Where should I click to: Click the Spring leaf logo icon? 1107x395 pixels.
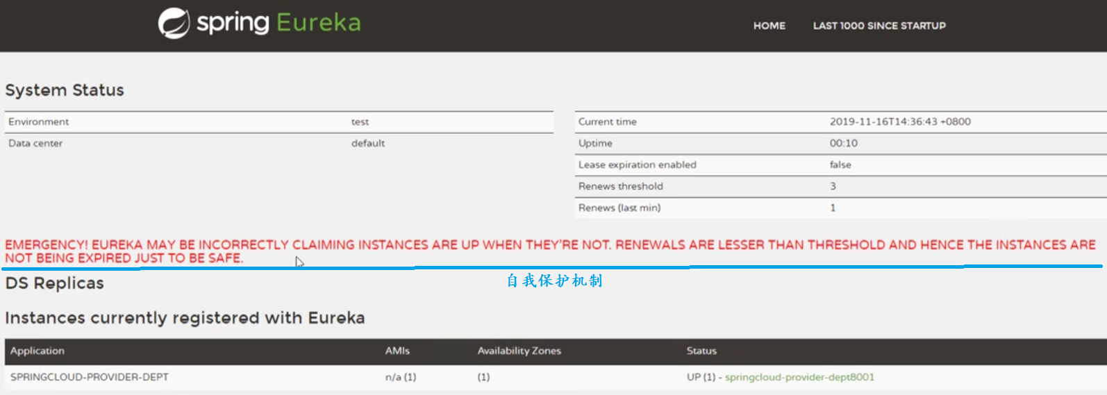[x=174, y=24]
